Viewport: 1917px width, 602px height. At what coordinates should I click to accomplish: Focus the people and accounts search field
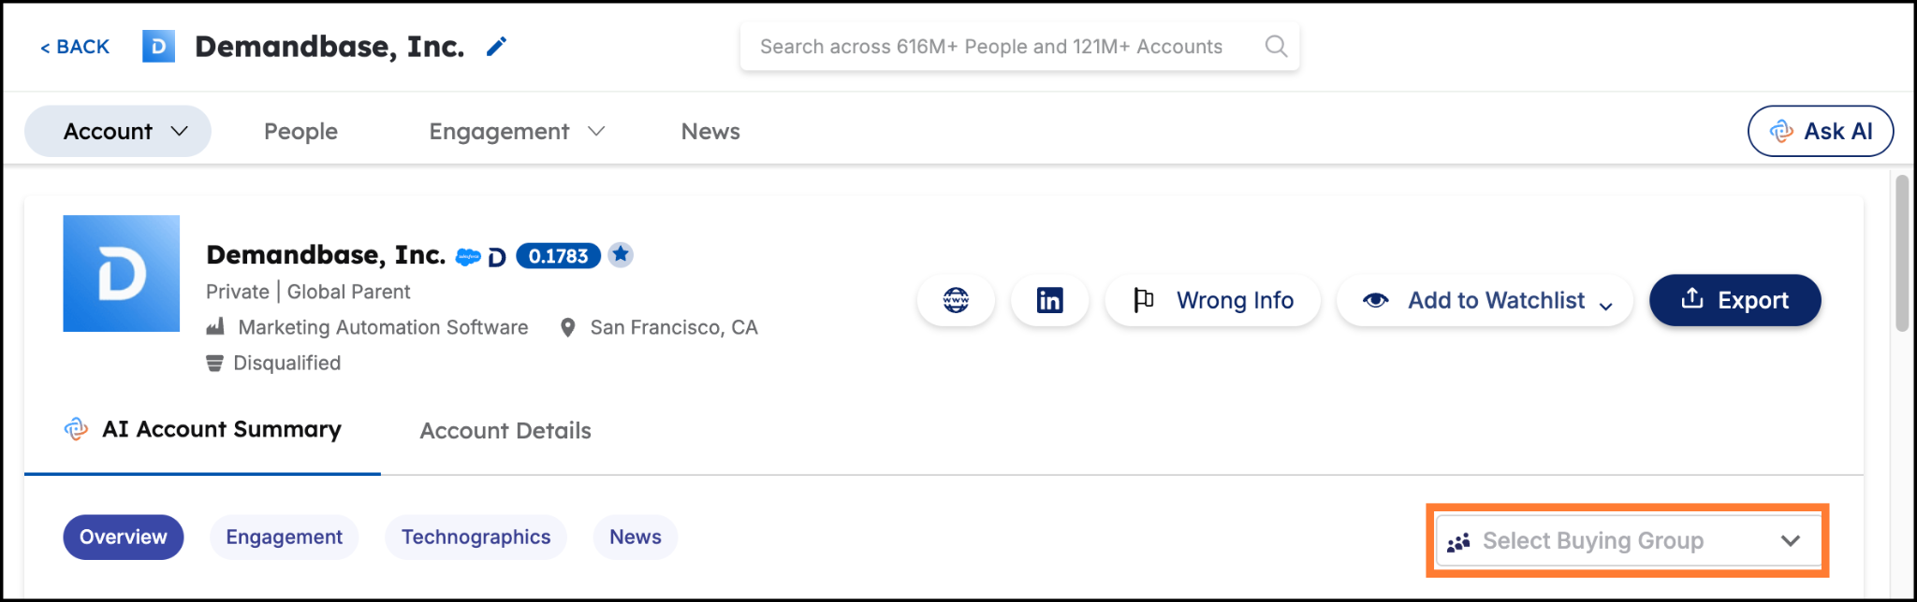(1019, 47)
